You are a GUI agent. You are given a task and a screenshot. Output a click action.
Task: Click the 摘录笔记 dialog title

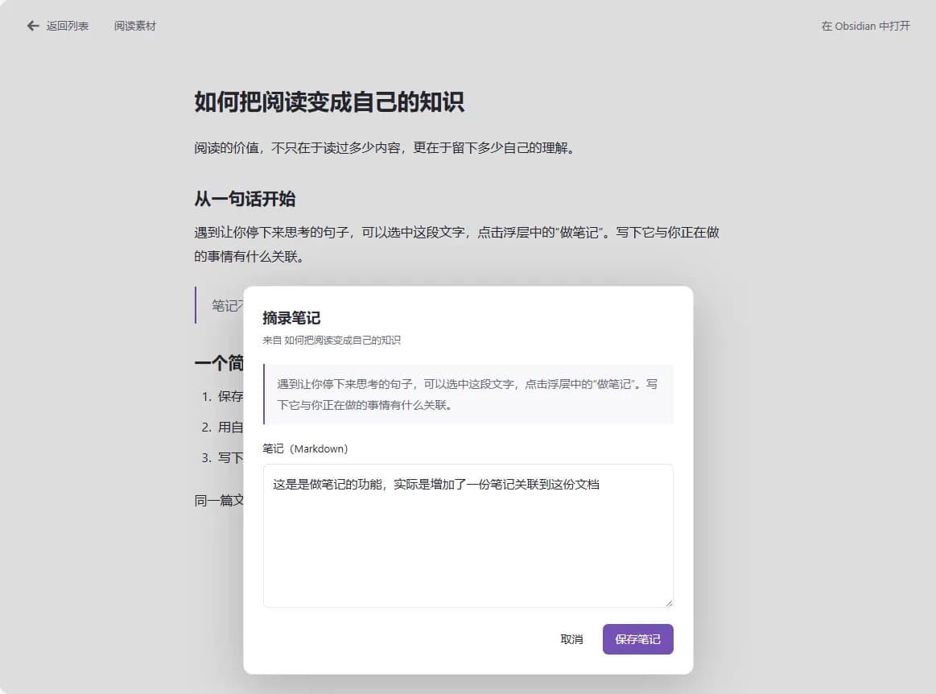(291, 318)
